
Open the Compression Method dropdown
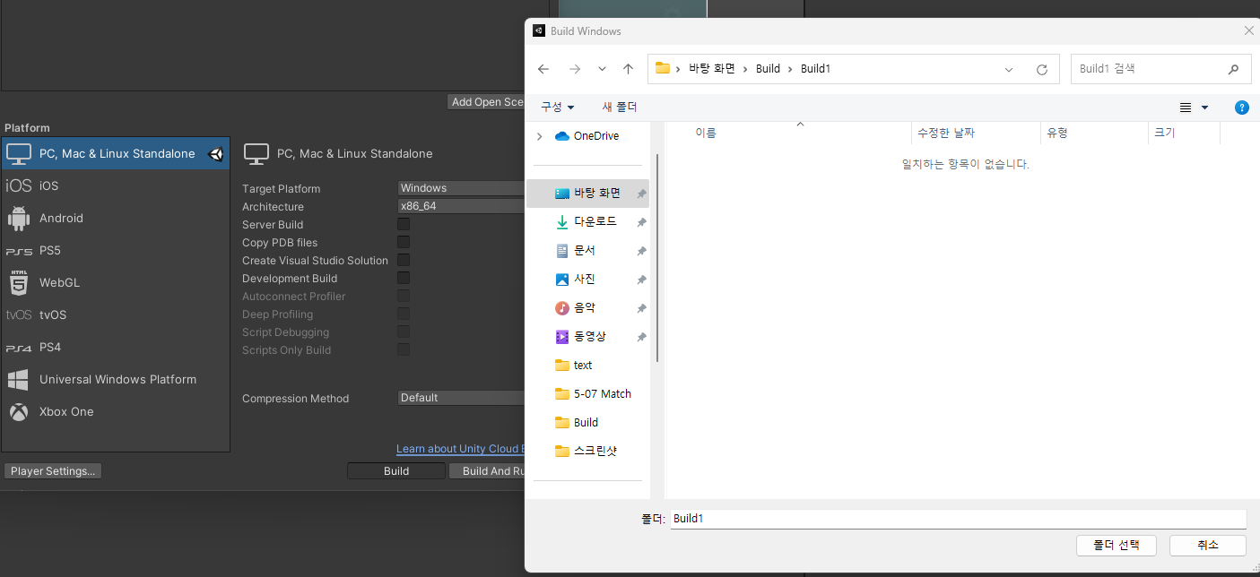[x=461, y=398]
